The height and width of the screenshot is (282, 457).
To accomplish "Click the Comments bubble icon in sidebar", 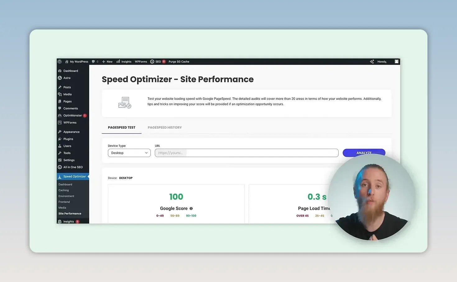I will click(x=60, y=108).
